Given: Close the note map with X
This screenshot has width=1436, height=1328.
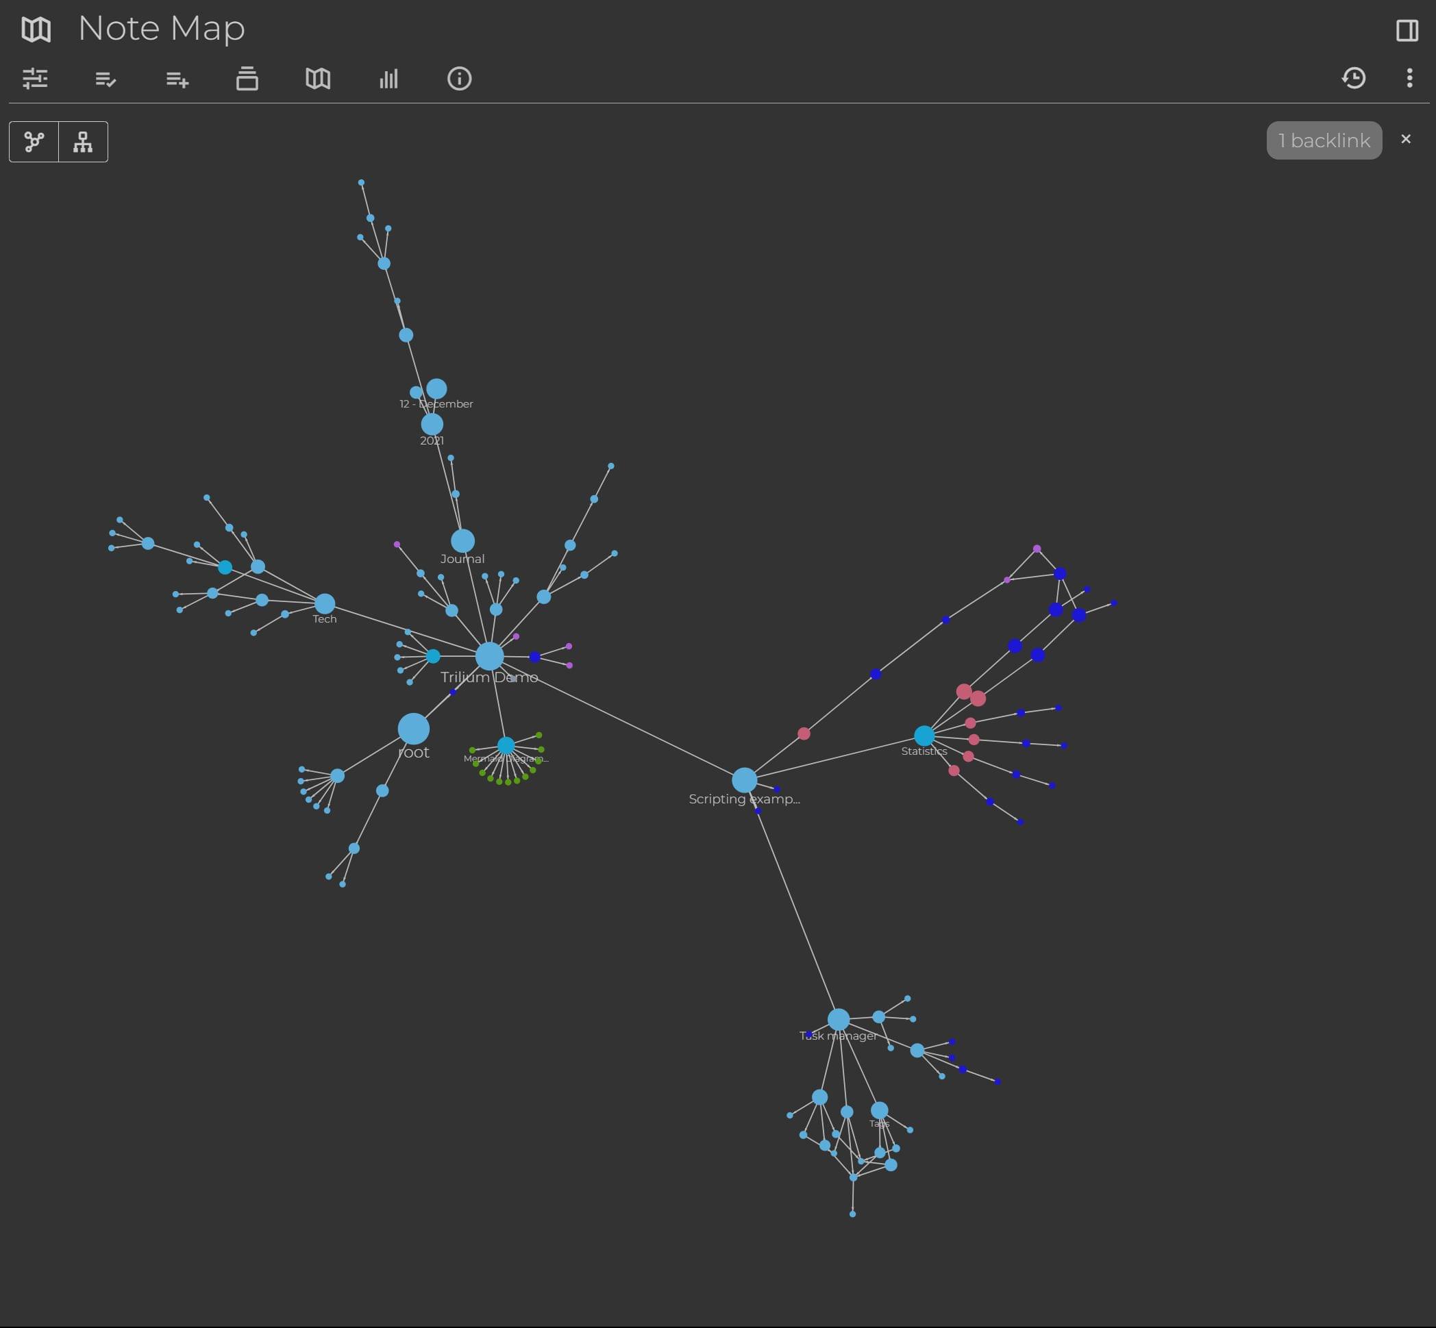Looking at the screenshot, I should pyautogui.click(x=1406, y=139).
